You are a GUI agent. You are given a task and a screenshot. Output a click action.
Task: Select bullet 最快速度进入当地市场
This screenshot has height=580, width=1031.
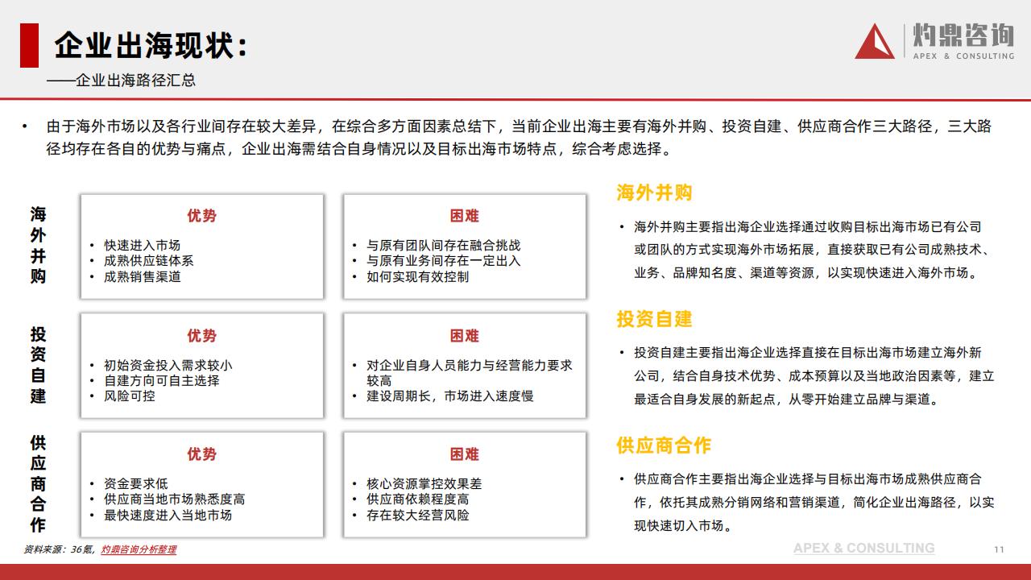pos(168,515)
